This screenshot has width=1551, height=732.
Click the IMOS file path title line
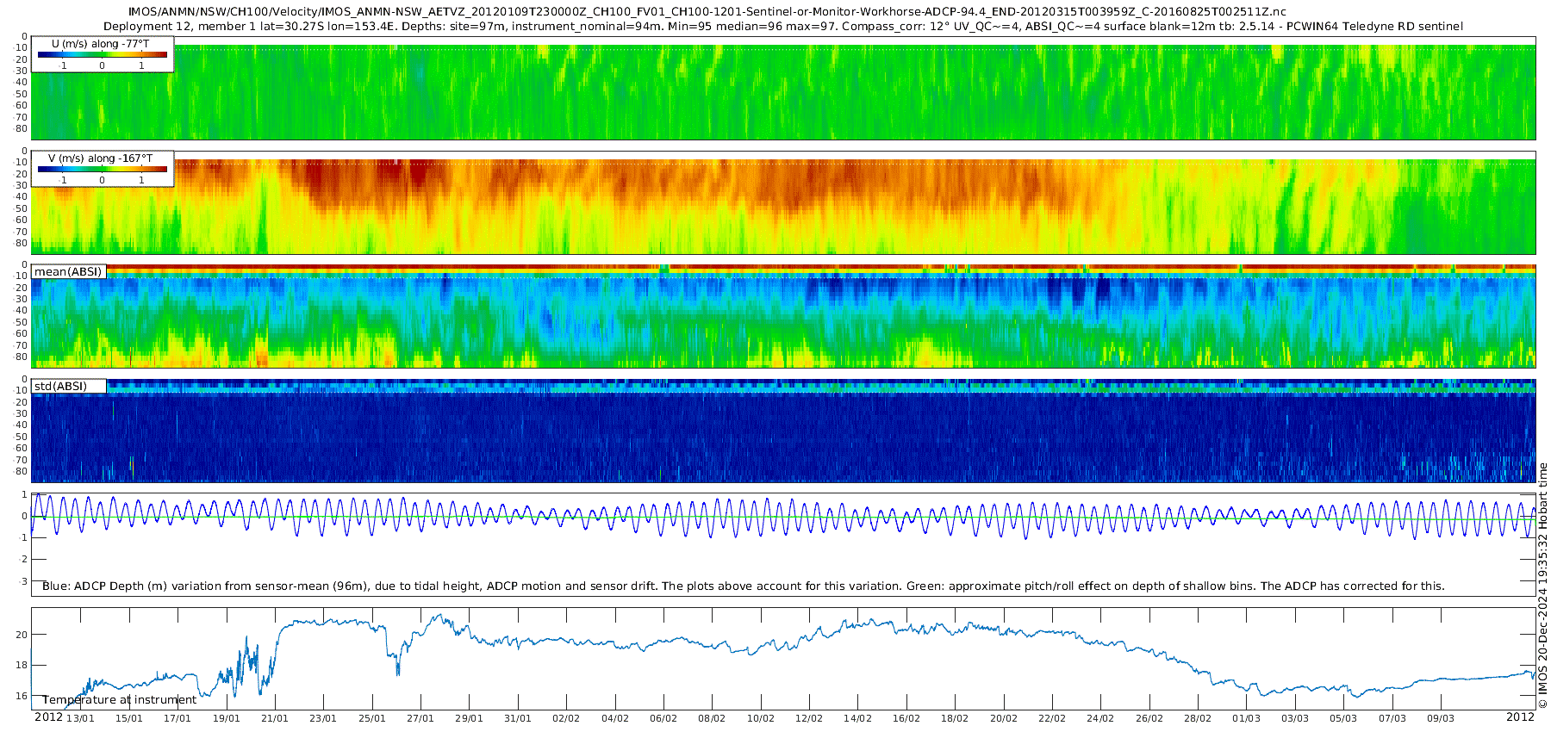(x=707, y=11)
